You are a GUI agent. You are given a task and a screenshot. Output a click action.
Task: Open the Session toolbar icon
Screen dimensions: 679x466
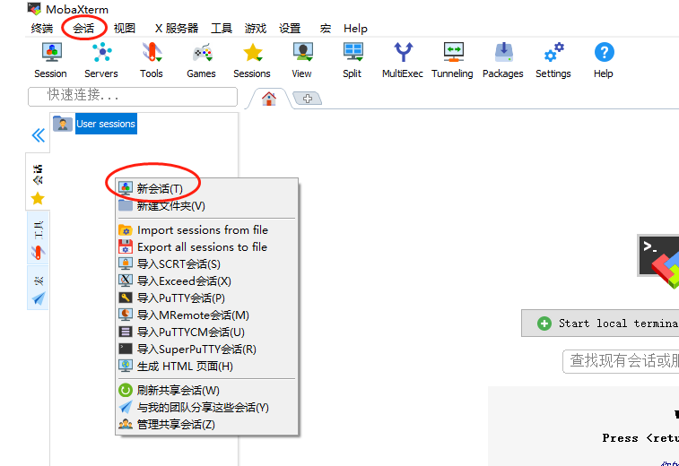coord(51,60)
